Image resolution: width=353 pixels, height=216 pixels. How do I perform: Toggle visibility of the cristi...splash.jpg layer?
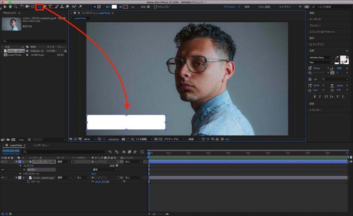coord(3,178)
